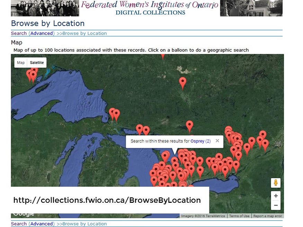The image size is (303, 227).
Task: Switch map to Satellite view
Action: [x=37, y=63]
